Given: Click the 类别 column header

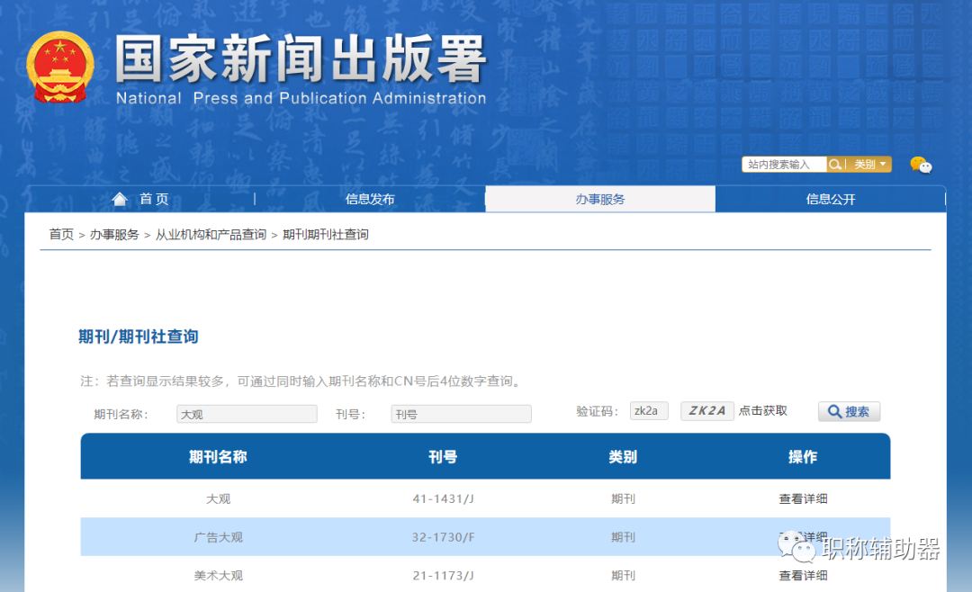Looking at the screenshot, I should [x=623, y=457].
